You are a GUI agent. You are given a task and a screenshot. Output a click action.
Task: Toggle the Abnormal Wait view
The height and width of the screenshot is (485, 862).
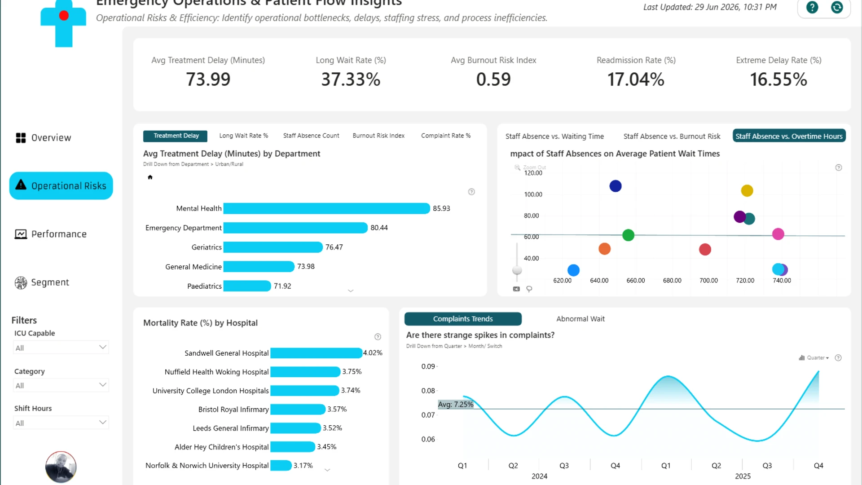pos(580,319)
